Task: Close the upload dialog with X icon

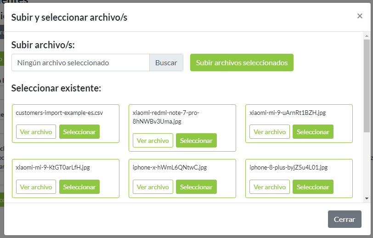Action: (360, 16)
